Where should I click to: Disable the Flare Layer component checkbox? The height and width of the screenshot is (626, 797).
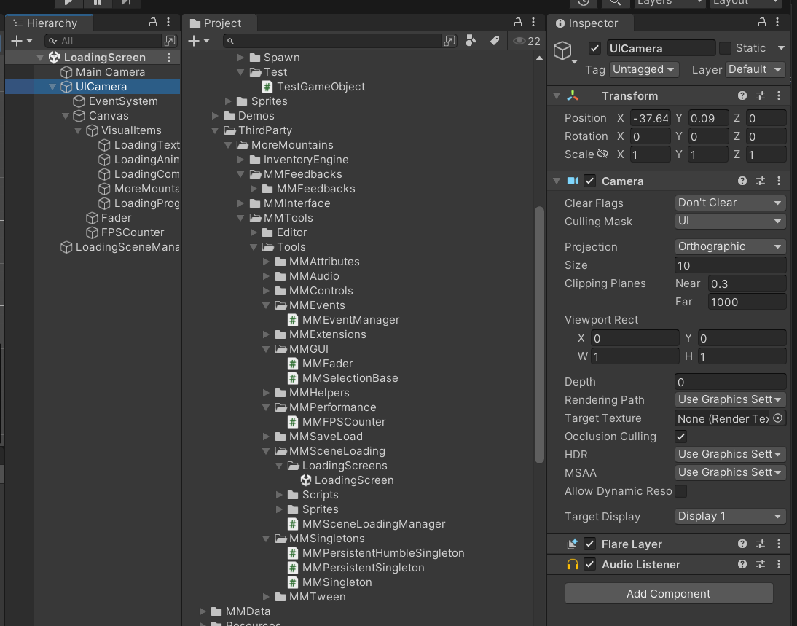589,544
